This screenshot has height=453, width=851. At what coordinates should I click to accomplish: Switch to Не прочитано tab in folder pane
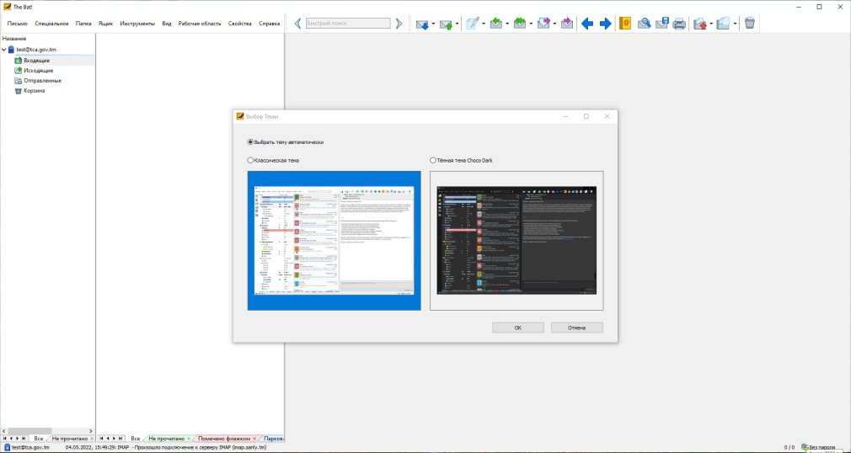click(x=69, y=439)
